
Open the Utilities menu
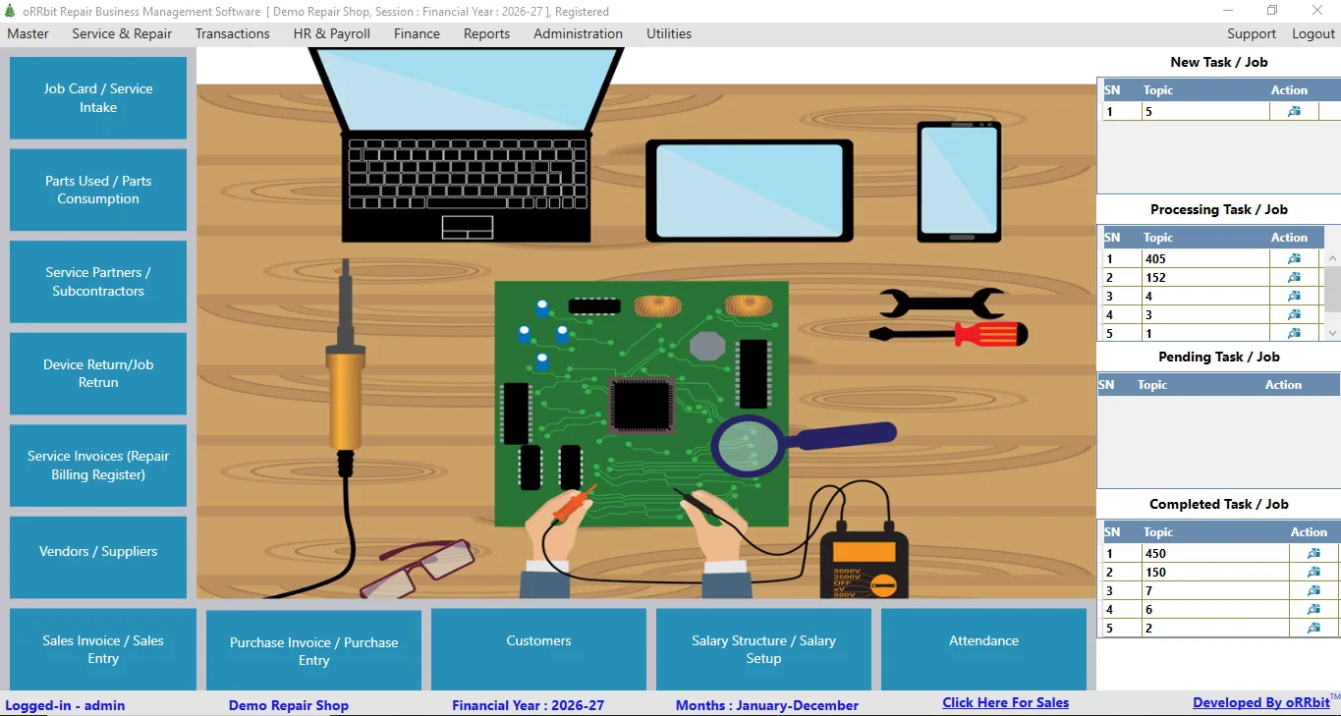click(x=669, y=33)
